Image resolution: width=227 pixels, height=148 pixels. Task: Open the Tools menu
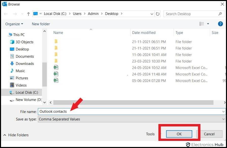[x=150, y=134]
